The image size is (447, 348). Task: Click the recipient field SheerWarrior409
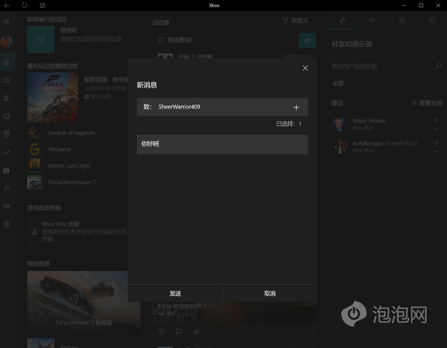click(x=222, y=107)
